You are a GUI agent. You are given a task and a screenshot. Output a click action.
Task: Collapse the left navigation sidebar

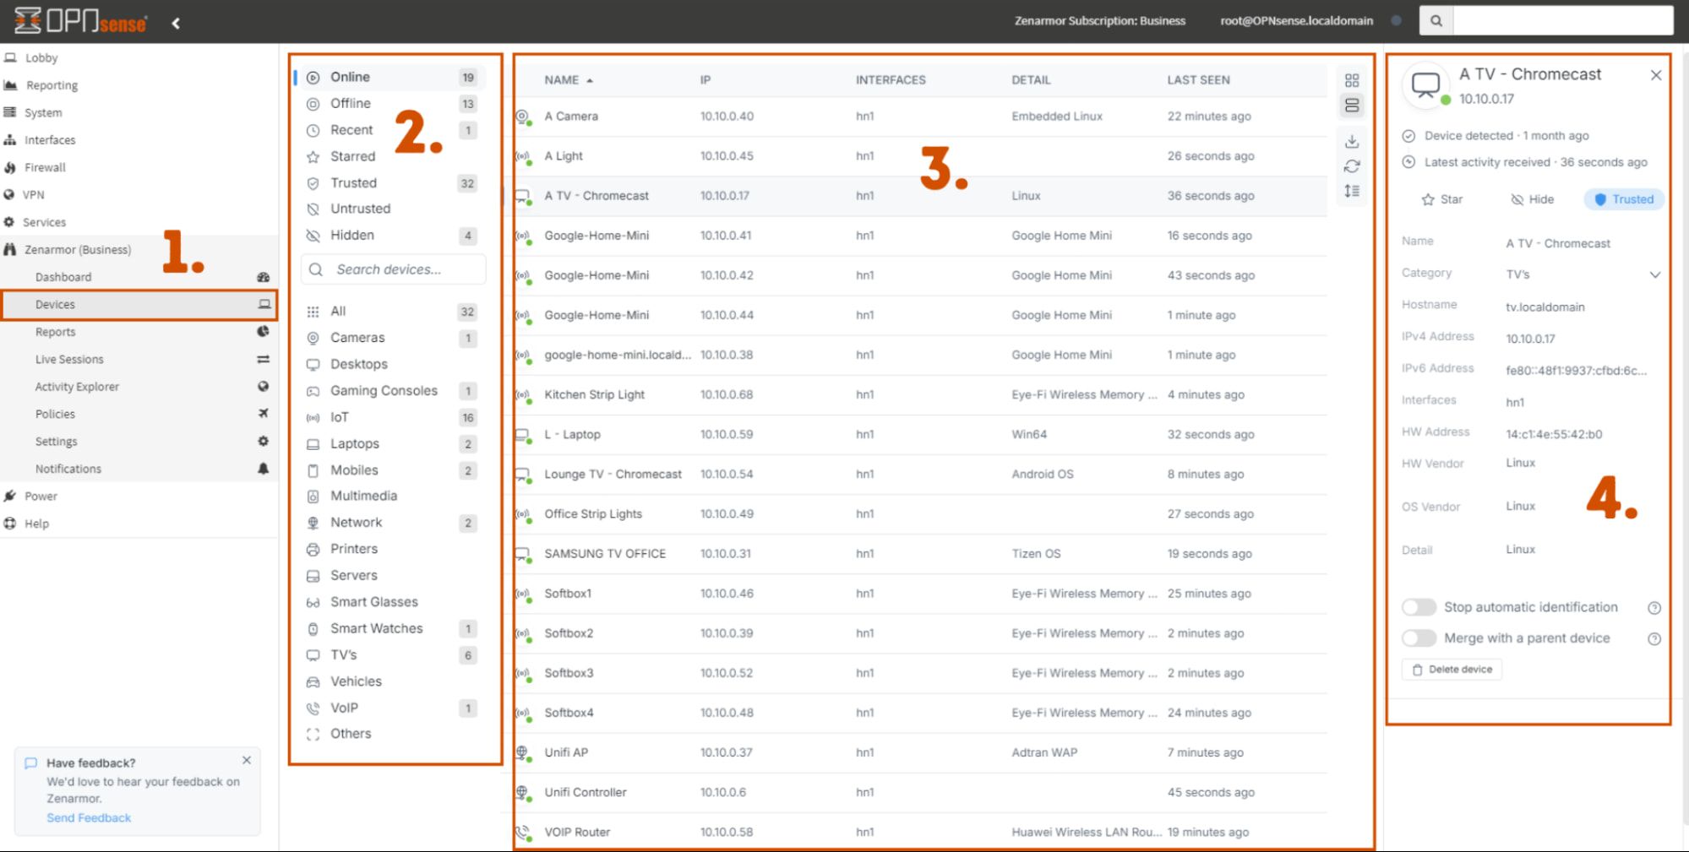(x=176, y=23)
